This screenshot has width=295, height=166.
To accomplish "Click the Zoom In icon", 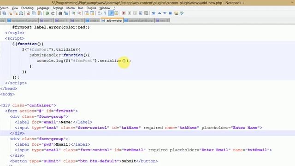I will (73, 13).
